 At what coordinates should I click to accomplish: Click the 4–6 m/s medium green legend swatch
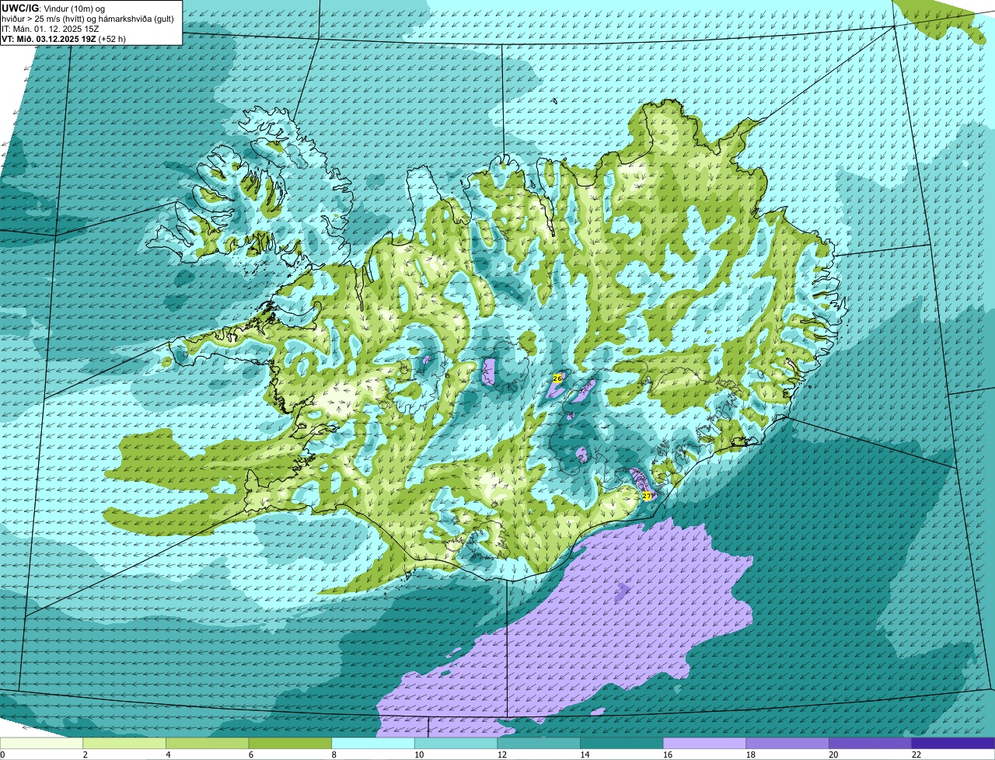(x=207, y=743)
